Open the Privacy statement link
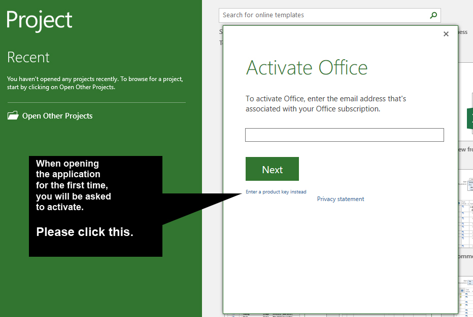The height and width of the screenshot is (317, 473). pos(340,199)
